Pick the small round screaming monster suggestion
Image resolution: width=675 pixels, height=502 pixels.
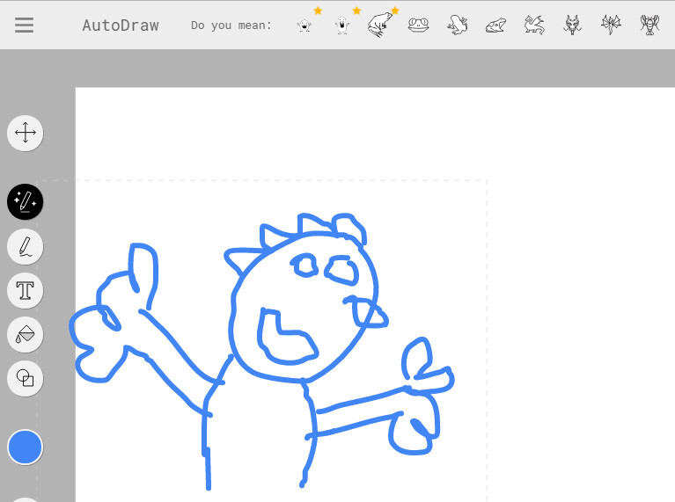(304, 25)
